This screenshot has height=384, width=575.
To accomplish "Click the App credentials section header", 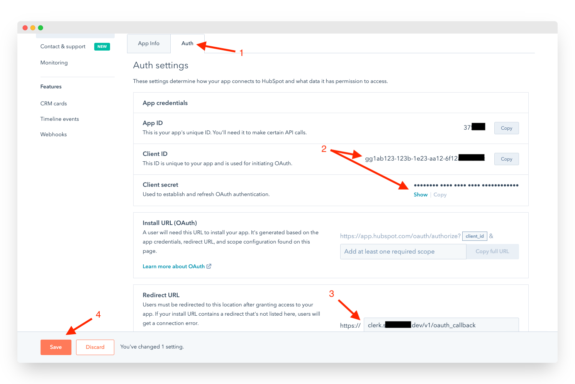I will pos(165,103).
